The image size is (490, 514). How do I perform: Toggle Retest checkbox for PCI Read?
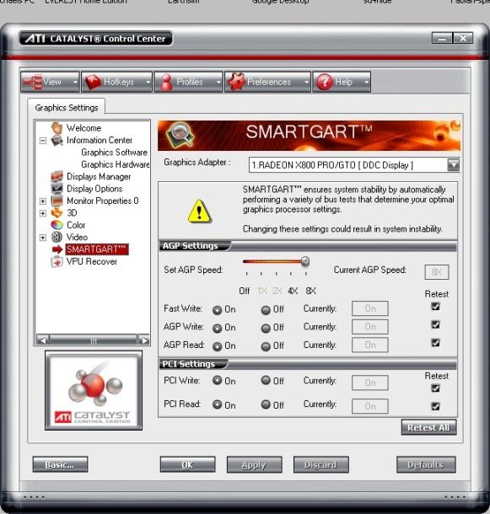435,406
